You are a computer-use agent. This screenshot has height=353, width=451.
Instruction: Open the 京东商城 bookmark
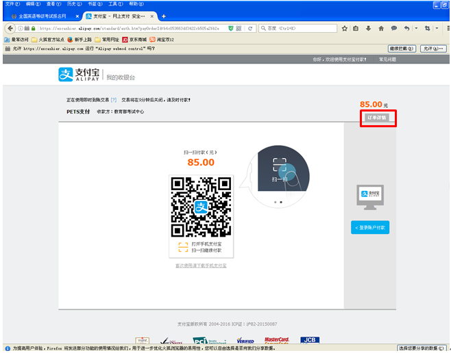pos(134,39)
